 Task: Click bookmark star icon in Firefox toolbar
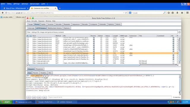coord(169,13)
